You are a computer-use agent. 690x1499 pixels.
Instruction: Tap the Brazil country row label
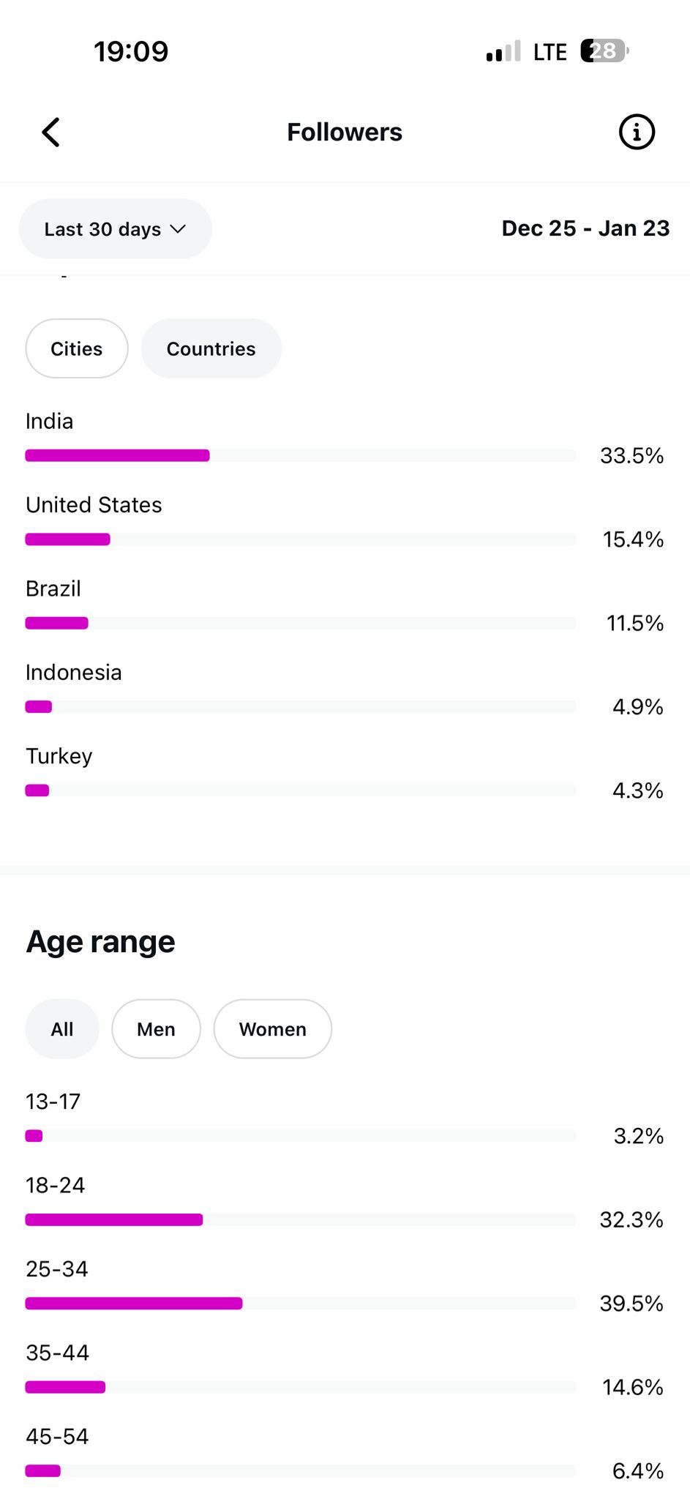tap(53, 588)
